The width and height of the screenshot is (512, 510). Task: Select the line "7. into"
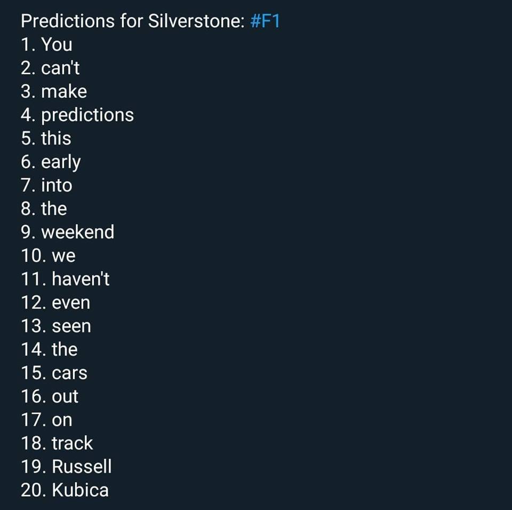tap(46, 186)
